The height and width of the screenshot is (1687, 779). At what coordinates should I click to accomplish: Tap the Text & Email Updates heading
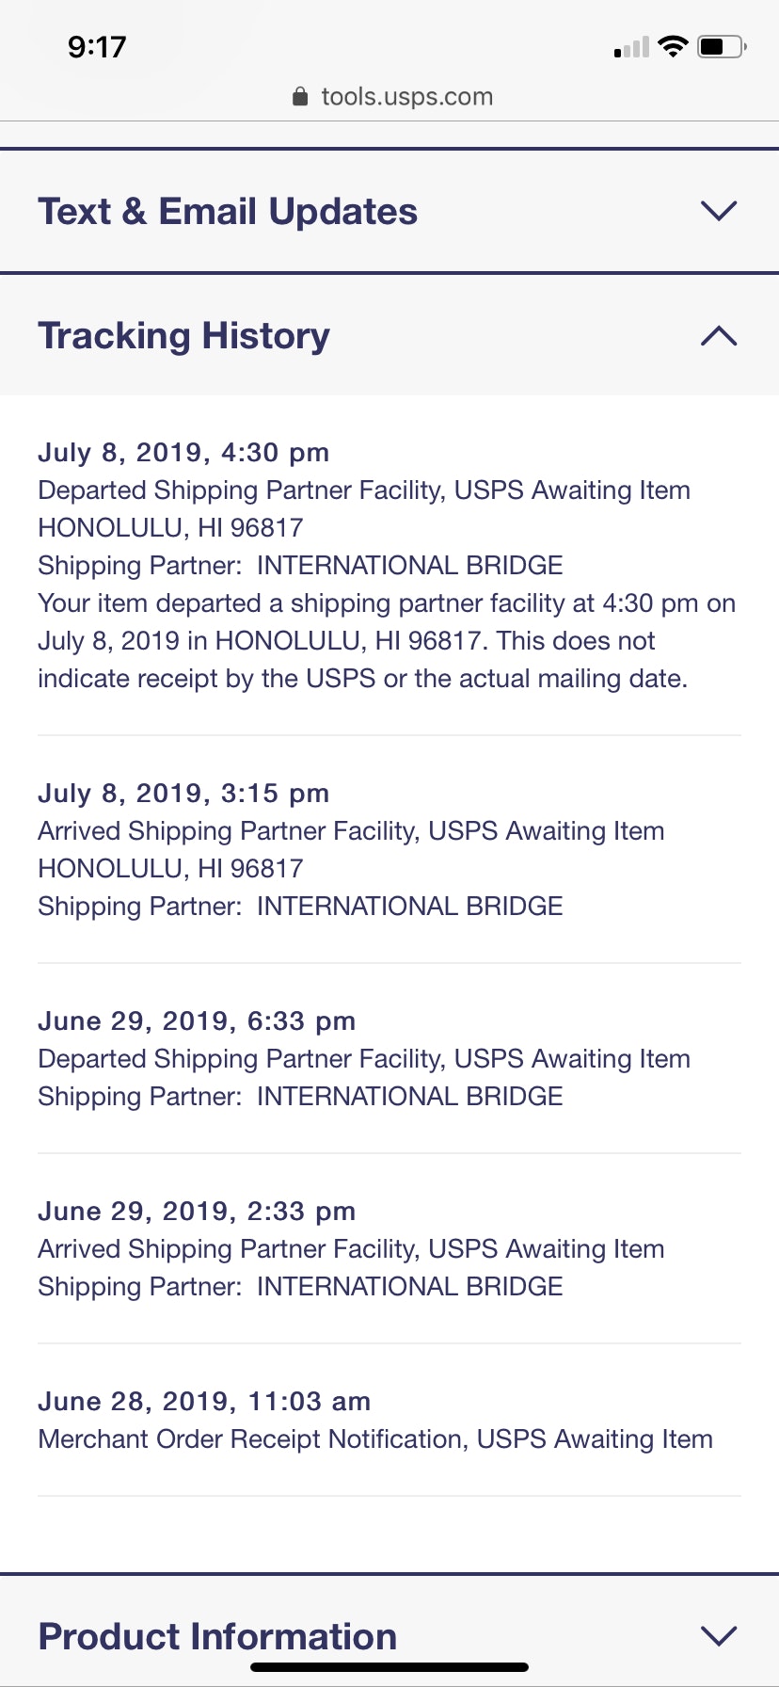(228, 212)
